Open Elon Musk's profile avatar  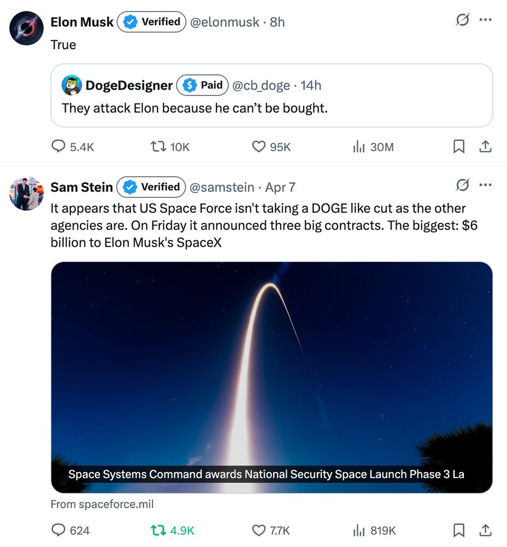click(x=27, y=28)
